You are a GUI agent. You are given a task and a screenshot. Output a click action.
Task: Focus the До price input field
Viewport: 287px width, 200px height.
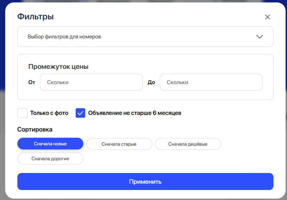tap(211, 82)
